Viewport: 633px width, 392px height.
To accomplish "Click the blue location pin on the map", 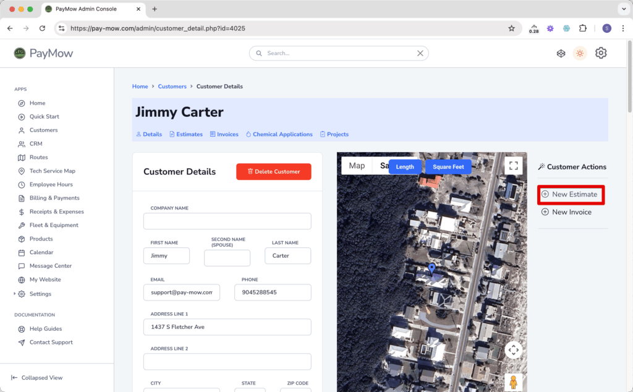I will coord(432,268).
